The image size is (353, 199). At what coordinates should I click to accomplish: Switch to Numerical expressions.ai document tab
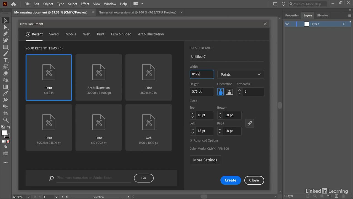pos(137,12)
